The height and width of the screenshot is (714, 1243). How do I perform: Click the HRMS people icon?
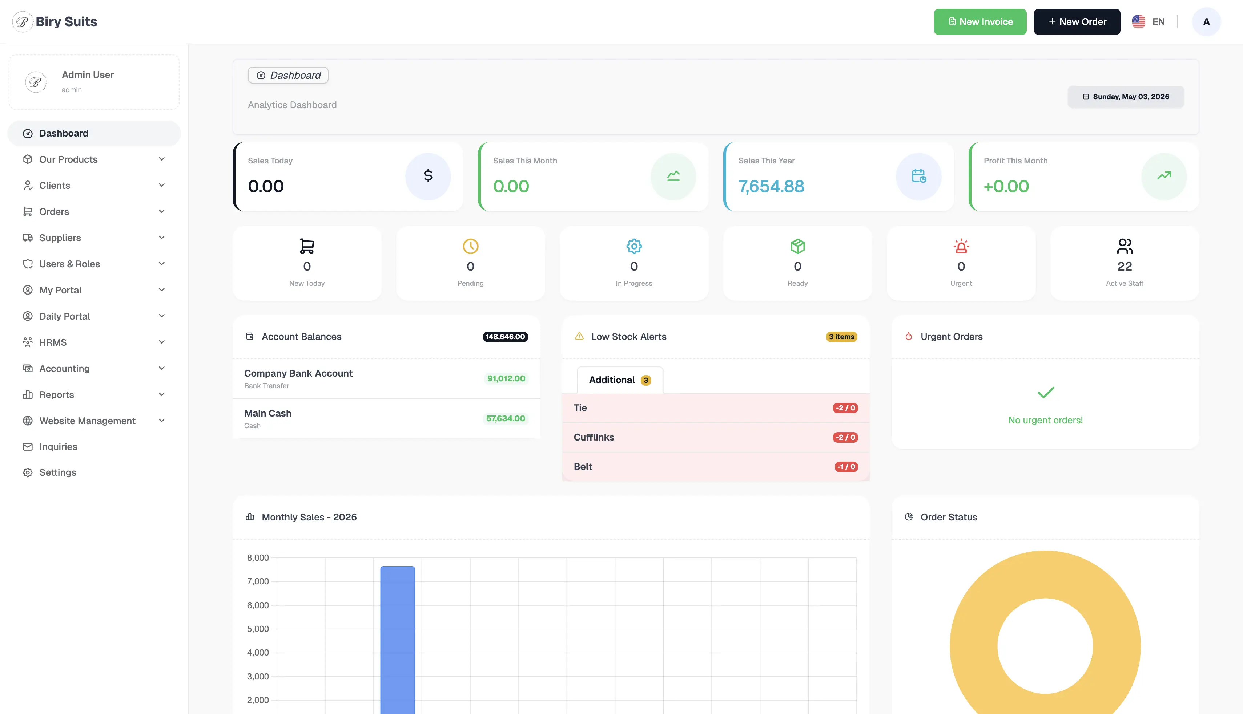[28, 342]
